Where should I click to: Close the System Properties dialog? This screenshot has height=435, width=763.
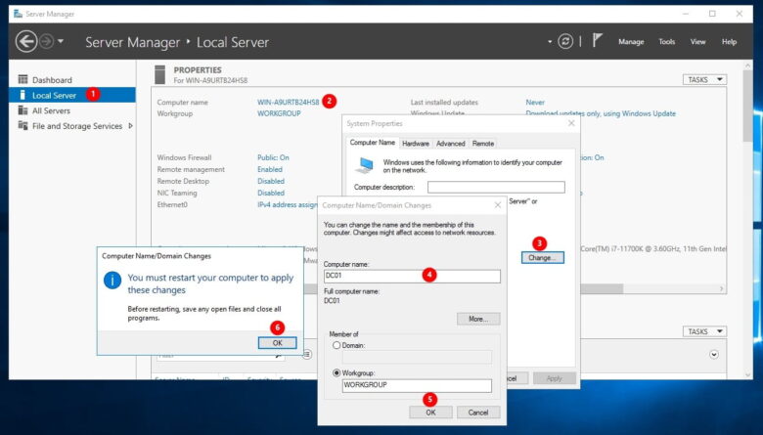571,123
